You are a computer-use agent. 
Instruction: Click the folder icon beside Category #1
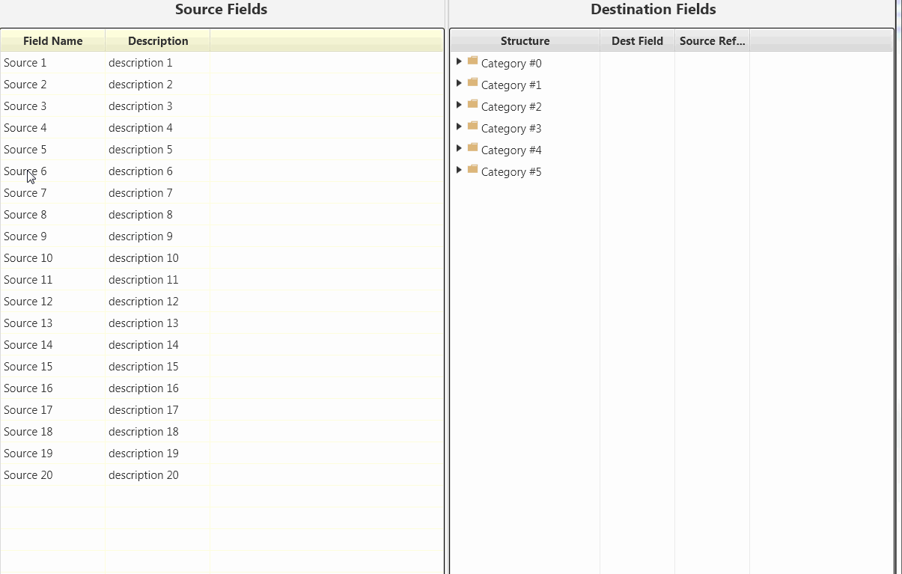click(472, 82)
